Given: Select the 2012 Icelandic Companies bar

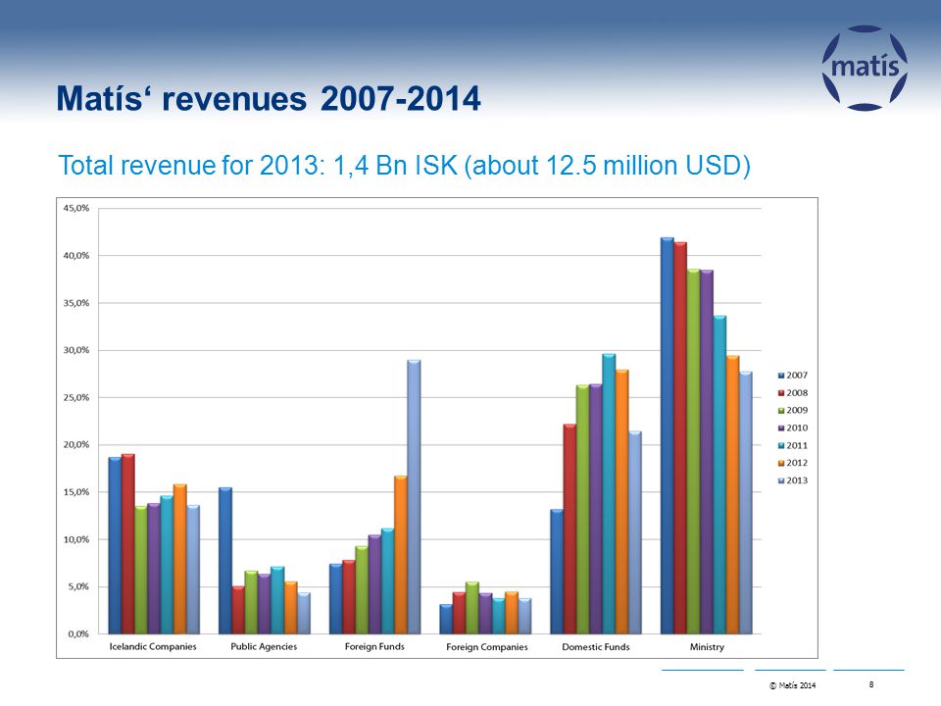Looking at the screenshot, I should tap(180, 560).
